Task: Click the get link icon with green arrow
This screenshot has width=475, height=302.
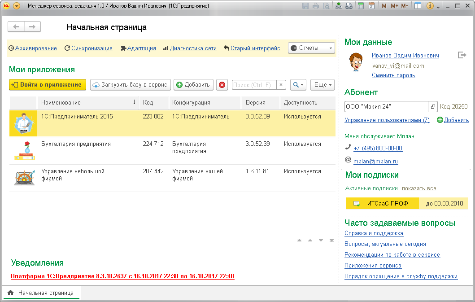Action: (x=339, y=6)
